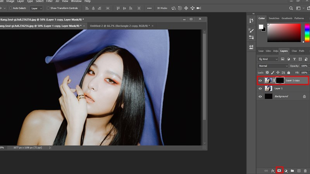Open the History panel icon
310x174 pixels.
pos(251,21)
